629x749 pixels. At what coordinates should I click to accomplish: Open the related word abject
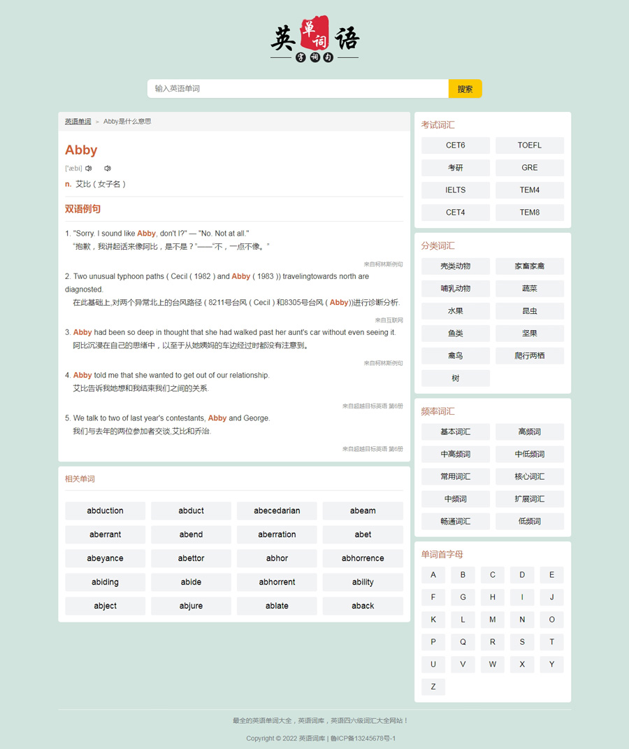106,606
